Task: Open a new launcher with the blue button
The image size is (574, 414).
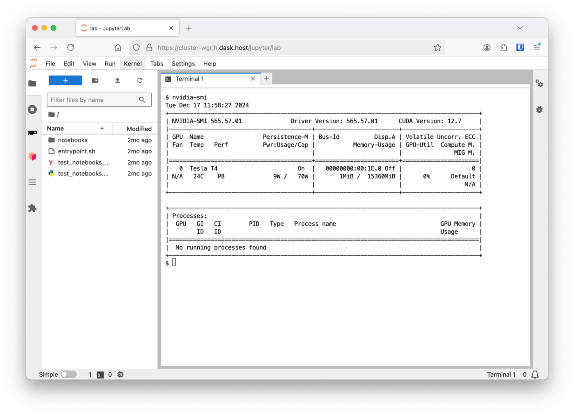Action: 65,80
